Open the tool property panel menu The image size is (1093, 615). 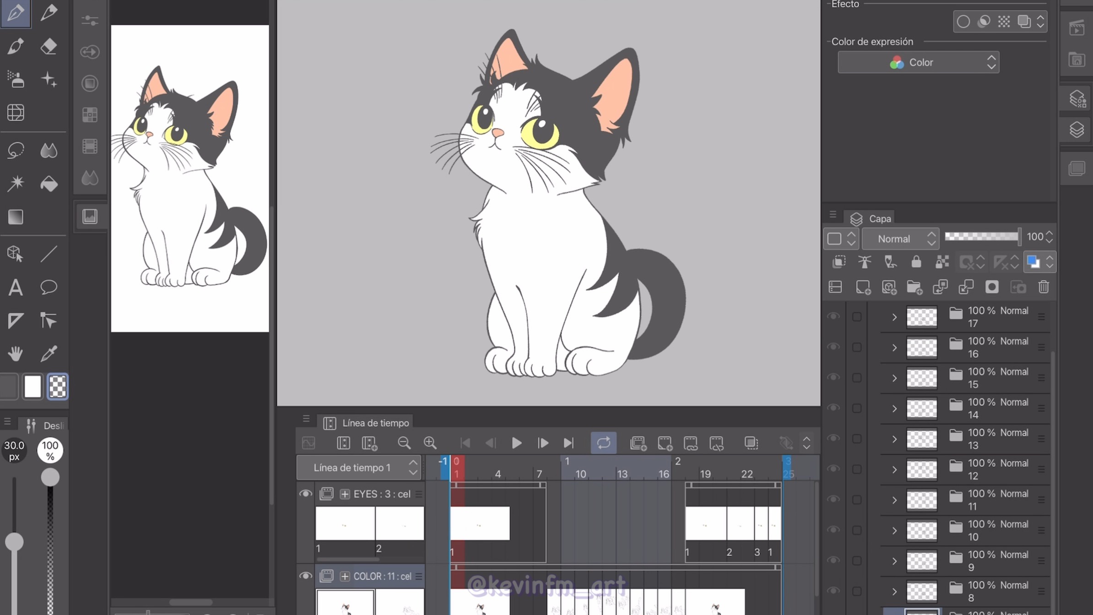pyautogui.click(x=7, y=421)
